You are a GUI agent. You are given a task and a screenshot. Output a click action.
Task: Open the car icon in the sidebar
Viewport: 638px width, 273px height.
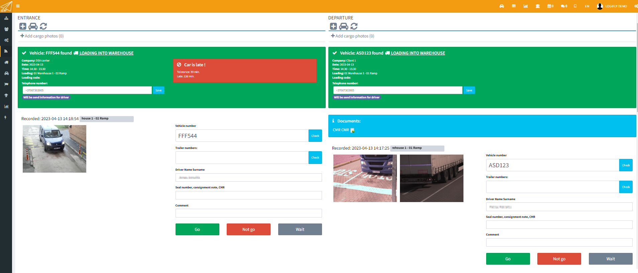(x=6, y=73)
